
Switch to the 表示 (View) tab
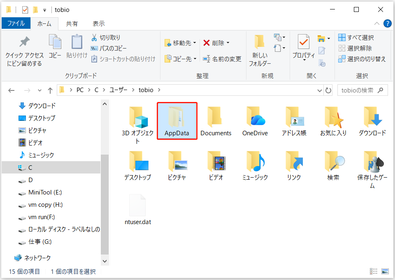coord(98,23)
